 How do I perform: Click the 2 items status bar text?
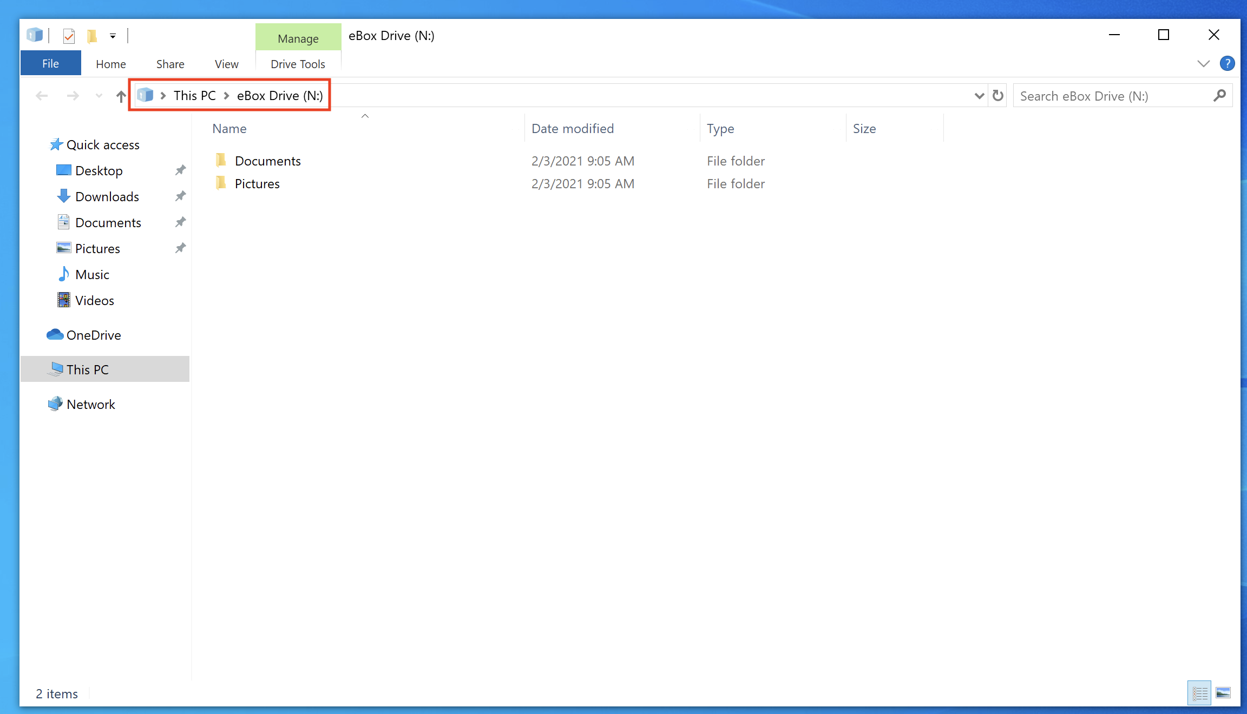point(57,693)
